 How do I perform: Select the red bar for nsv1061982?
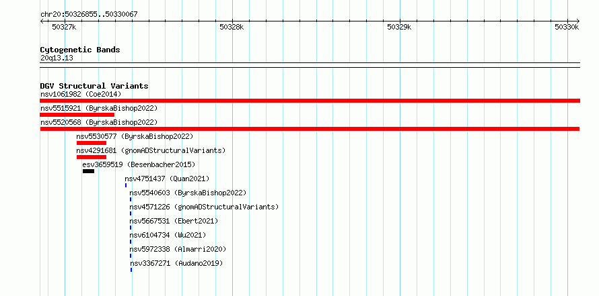click(310, 101)
